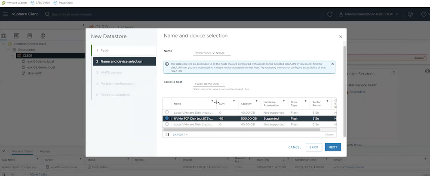Click the Search in all environments field

71,14
